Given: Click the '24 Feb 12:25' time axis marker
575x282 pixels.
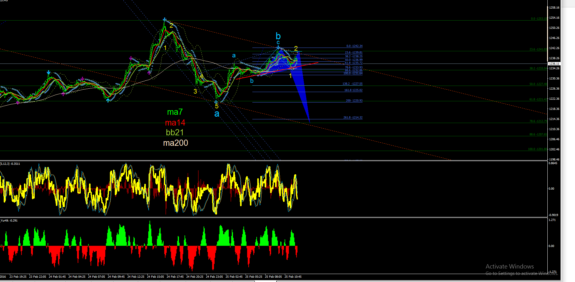Looking at the screenshot, I should (x=136, y=277).
